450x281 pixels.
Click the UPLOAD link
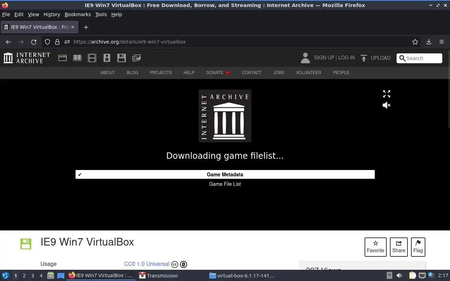[x=380, y=58]
